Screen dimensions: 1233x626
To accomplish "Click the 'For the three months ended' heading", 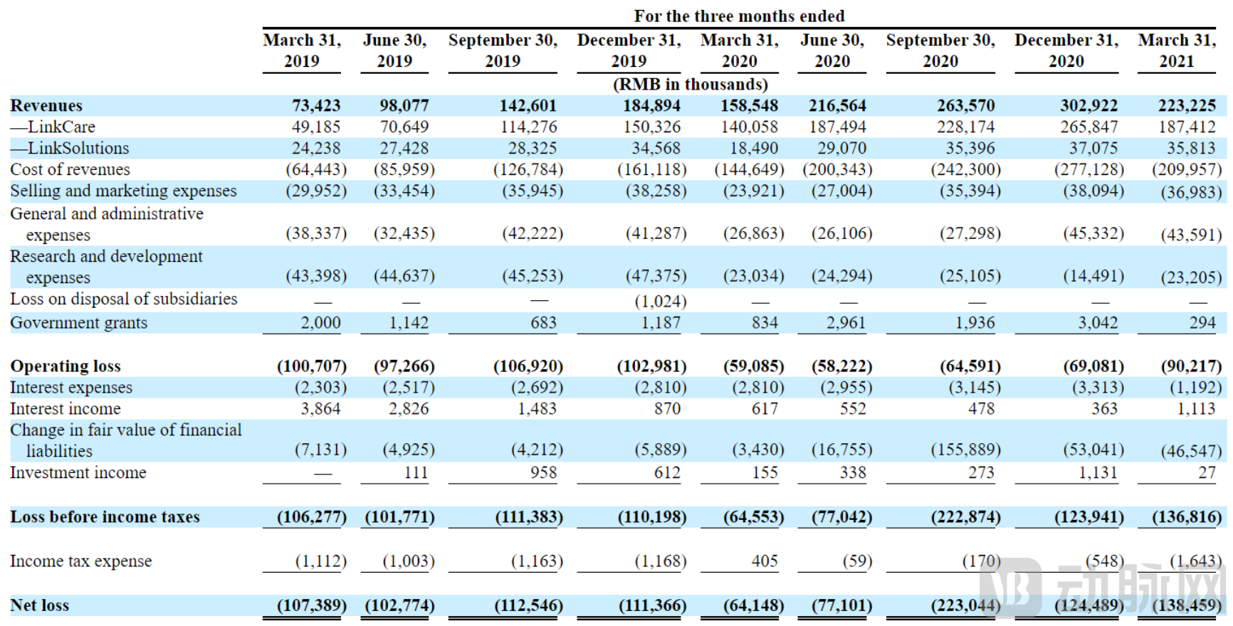I will tap(739, 16).
